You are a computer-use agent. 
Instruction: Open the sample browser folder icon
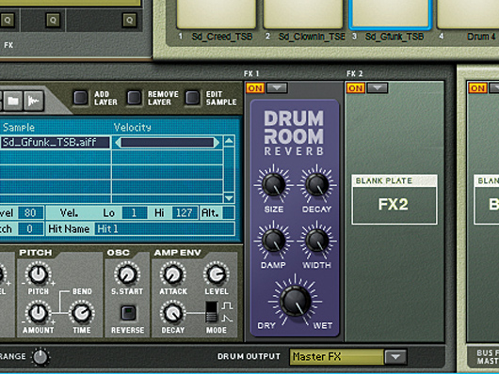[13, 101]
